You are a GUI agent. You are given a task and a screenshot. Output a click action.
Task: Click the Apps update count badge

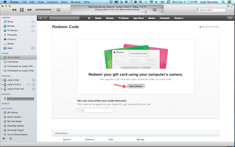[x=33, y=48]
